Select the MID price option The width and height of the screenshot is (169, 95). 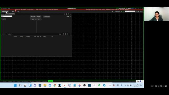pyautogui.click(x=36, y=20)
